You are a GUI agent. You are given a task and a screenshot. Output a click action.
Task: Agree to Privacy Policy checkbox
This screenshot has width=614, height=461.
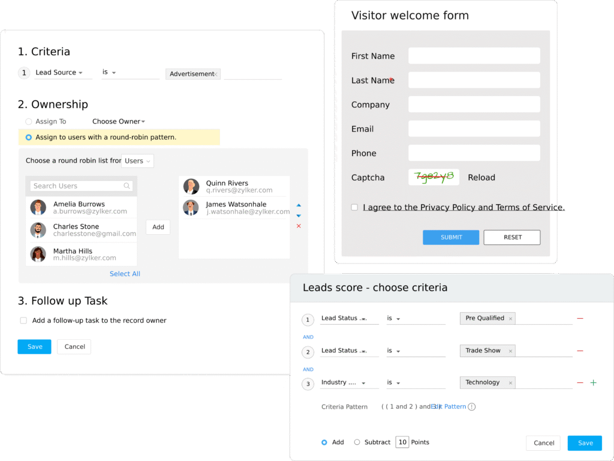coord(354,207)
